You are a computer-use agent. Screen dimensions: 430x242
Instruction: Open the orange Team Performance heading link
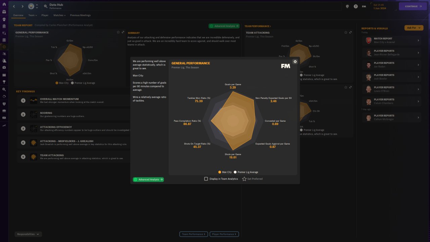tap(258, 26)
